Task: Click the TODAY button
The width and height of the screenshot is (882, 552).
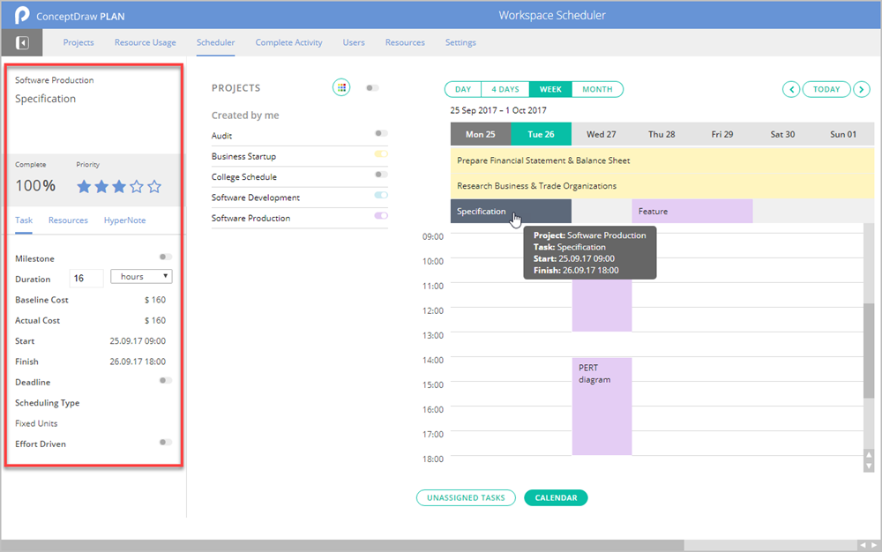Action: (x=826, y=89)
